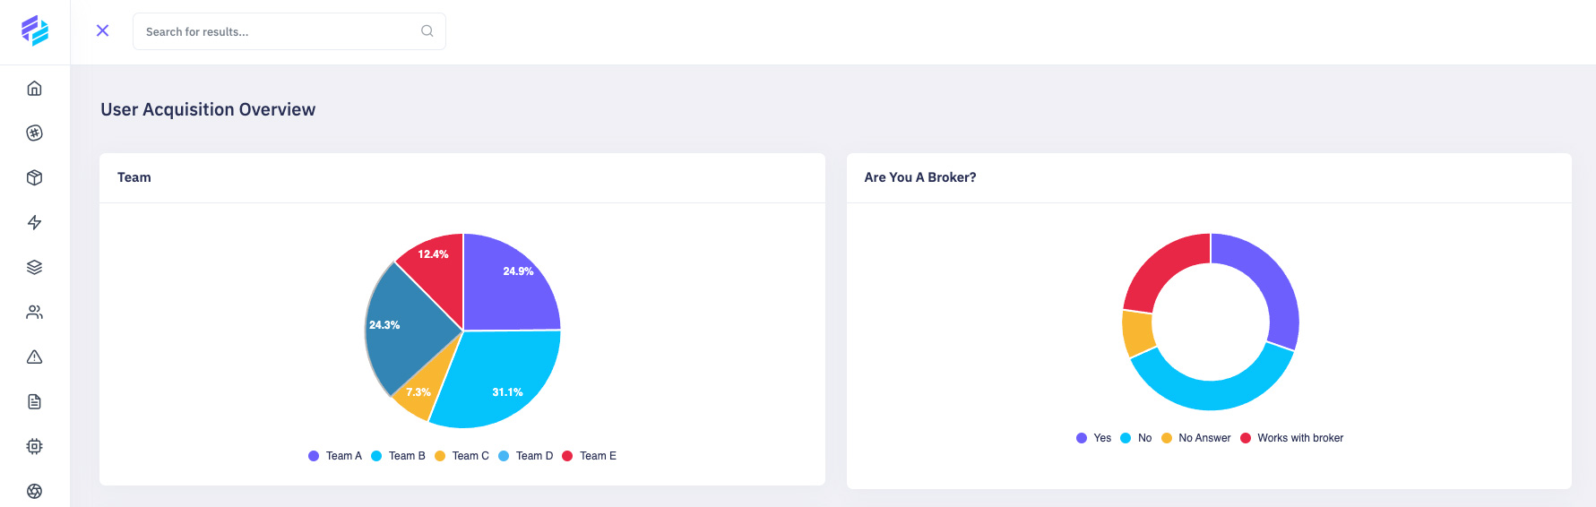Image resolution: width=1596 pixels, height=507 pixels.
Task: Click the dribbble-style ball sidebar icon
Action: click(34, 133)
